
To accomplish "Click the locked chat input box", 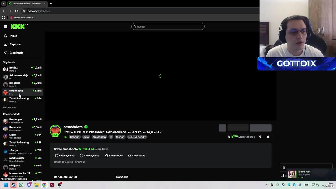I will 306,167.
